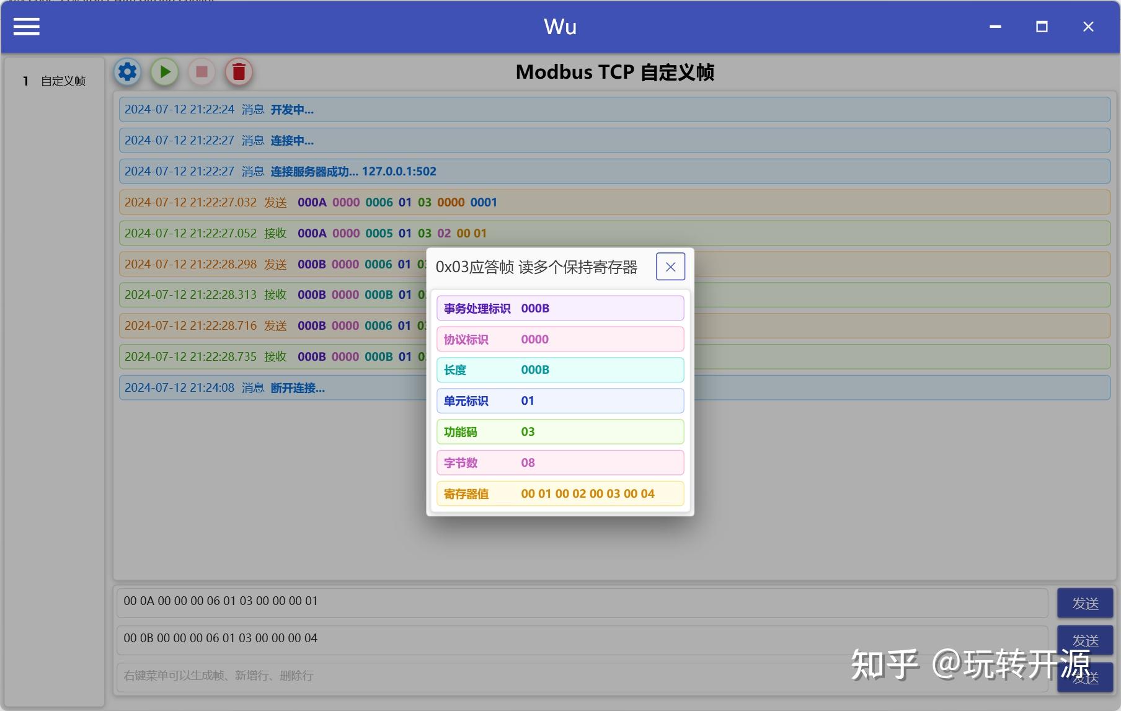Click the 功能码 03 field in dialog

click(x=560, y=431)
